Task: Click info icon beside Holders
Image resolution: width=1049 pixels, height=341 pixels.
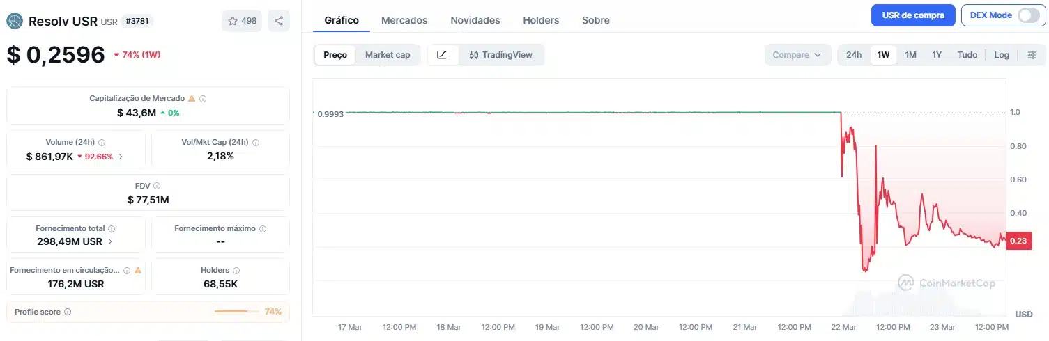Action: [x=236, y=270]
